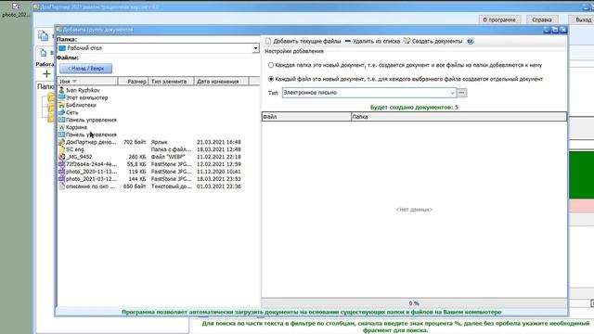Click date 12.02.2021 12:59 cell
This screenshot has height=334, width=594.
219,164
